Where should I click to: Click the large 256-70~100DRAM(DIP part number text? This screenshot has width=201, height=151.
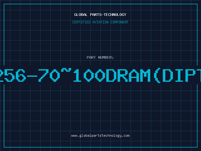pos(100,75)
